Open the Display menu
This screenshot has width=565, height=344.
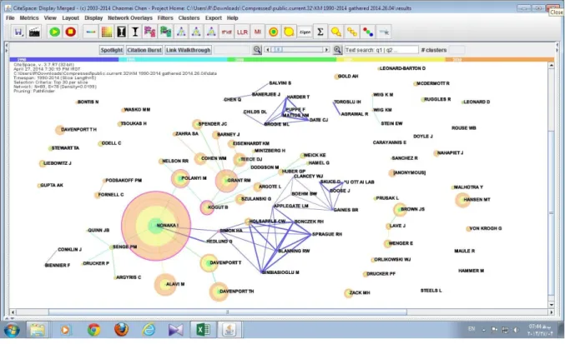(x=93, y=18)
